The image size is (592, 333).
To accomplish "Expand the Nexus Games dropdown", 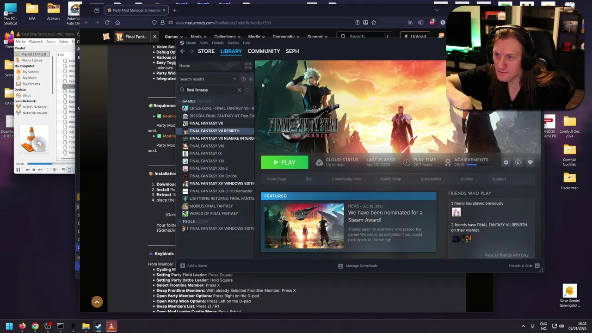I will pos(173,37).
